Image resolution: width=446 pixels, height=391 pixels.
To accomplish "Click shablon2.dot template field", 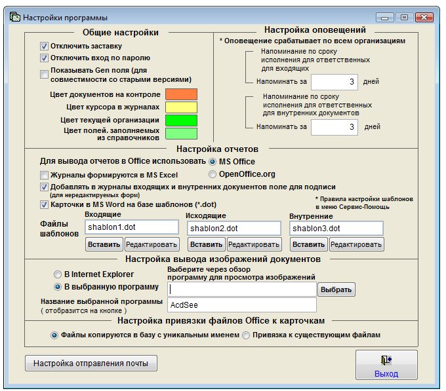I will pos(234,229).
